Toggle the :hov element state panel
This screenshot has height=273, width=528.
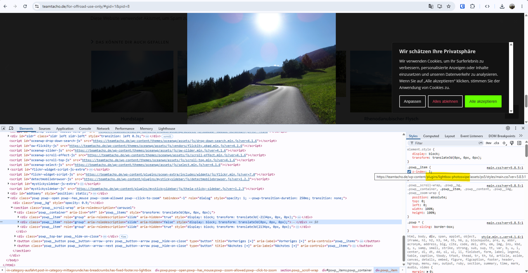[488, 143]
